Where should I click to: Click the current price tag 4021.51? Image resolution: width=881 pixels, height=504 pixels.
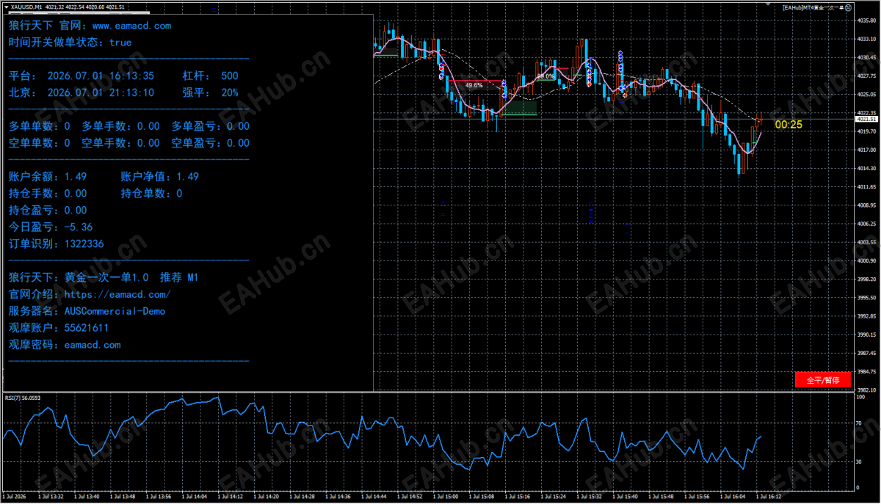867,118
